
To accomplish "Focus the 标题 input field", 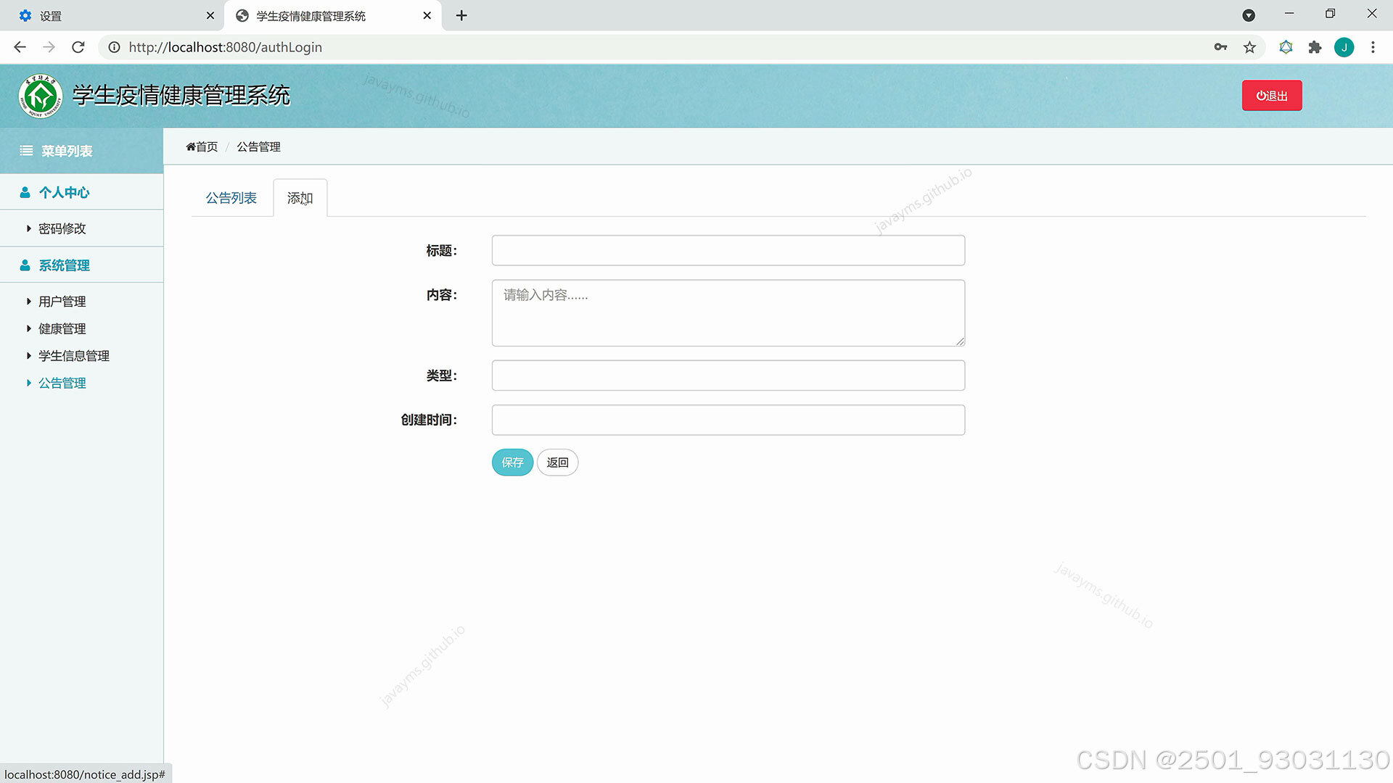I will coord(728,250).
